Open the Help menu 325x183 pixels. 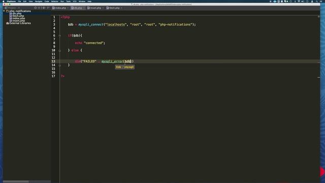click(89, 1)
